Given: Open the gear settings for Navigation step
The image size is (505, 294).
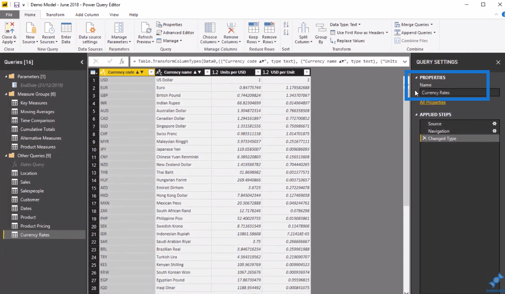Looking at the screenshot, I should click(x=495, y=131).
